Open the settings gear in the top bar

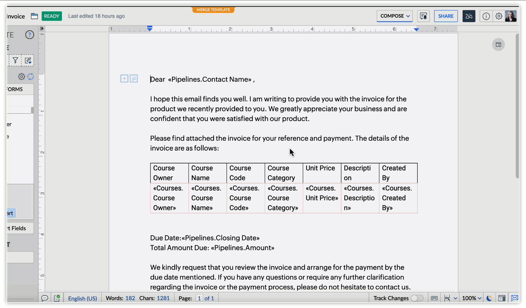499,16
